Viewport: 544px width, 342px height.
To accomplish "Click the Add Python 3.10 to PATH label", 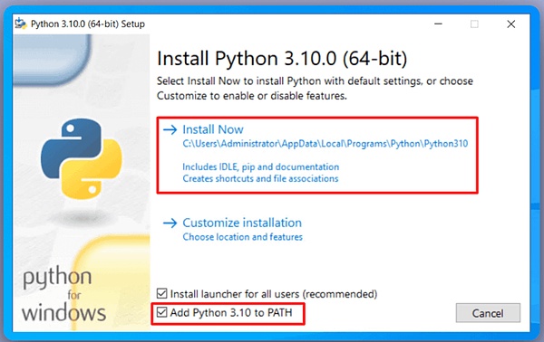I will (231, 312).
